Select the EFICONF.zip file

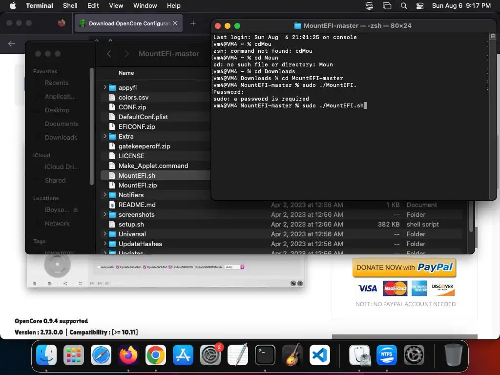[x=137, y=126]
